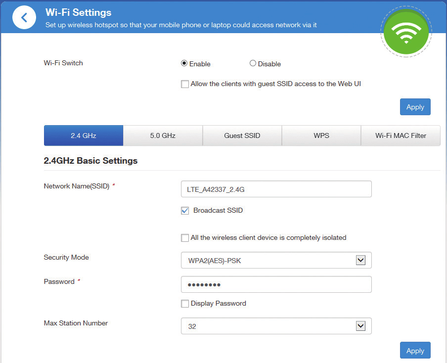
Task: Focus the Password input field
Action: (x=276, y=284)
